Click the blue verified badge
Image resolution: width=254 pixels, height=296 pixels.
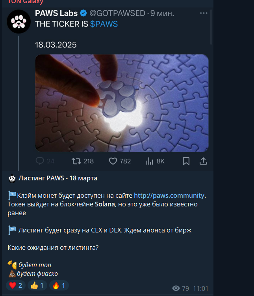(83, 13)
